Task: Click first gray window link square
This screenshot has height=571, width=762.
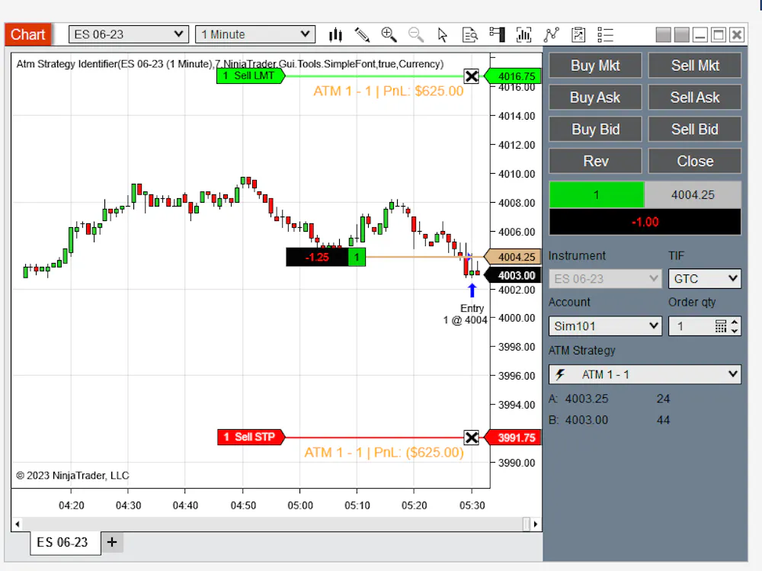Action: coord(664,34)
